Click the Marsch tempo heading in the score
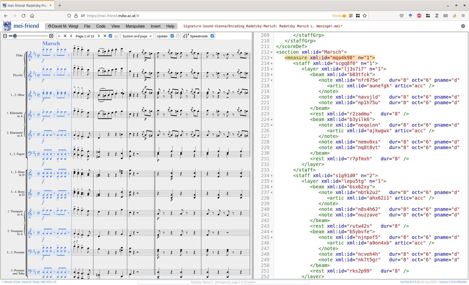The width and height of the screenshot is (469, 285). [52, 44]
